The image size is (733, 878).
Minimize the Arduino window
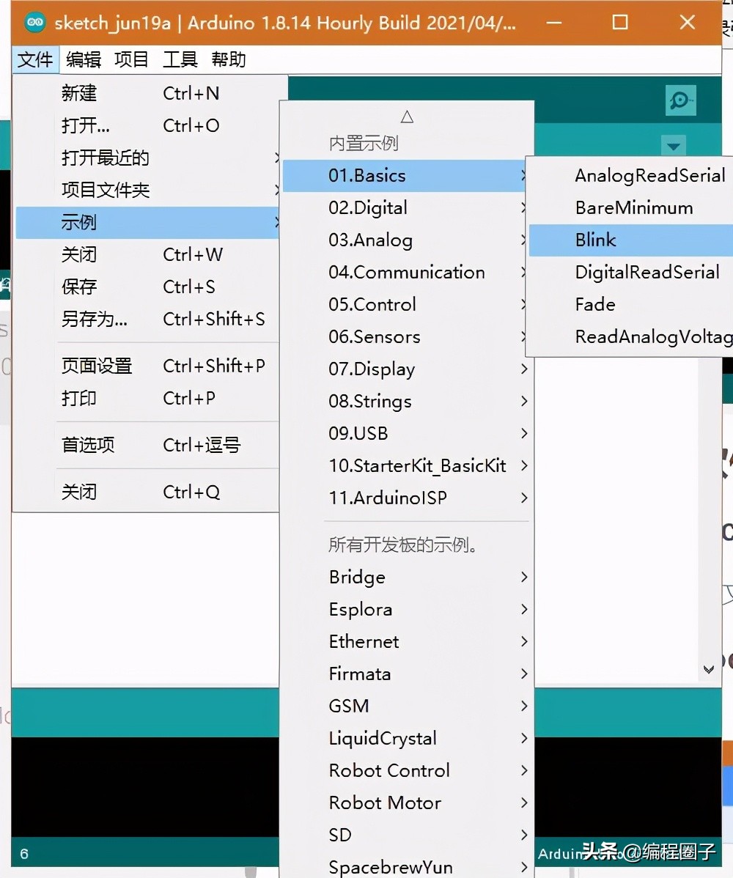[x=554, y=23]
